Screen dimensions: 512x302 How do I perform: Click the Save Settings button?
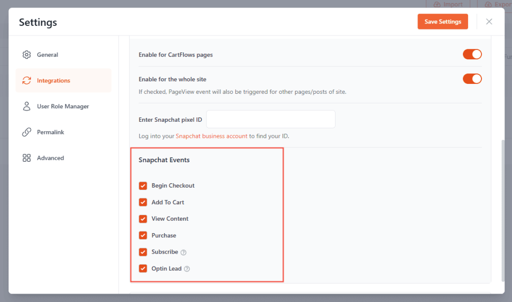click(x=442, y=21)
